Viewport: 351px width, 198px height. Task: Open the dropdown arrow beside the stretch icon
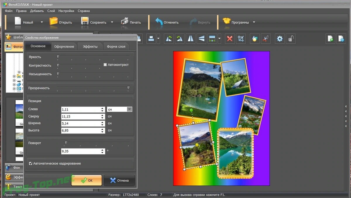tap(219, 39)
